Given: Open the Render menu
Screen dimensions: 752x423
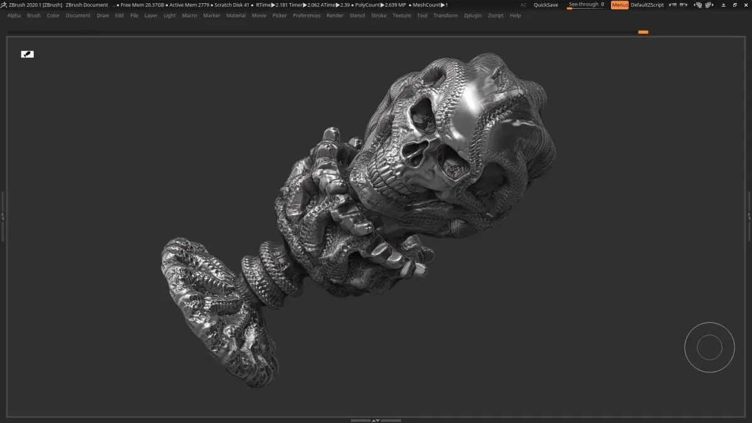Looking at the screenshot, I should [335, 16].
